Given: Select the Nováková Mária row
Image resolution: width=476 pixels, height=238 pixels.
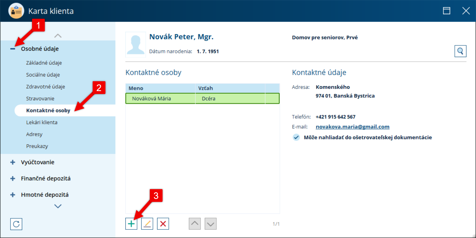Looking at the screenshot, I should 202,98.
